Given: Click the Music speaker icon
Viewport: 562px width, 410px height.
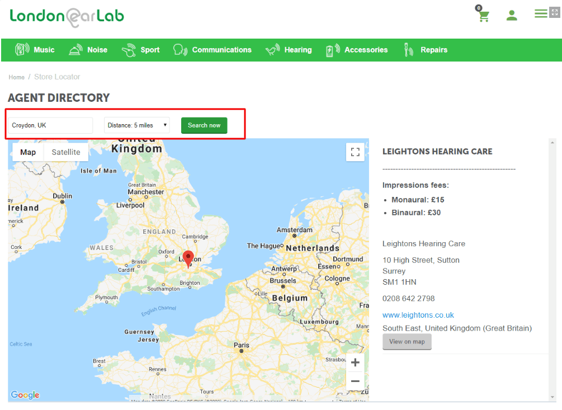Looking at the screenshot, I should coord(22,49).
